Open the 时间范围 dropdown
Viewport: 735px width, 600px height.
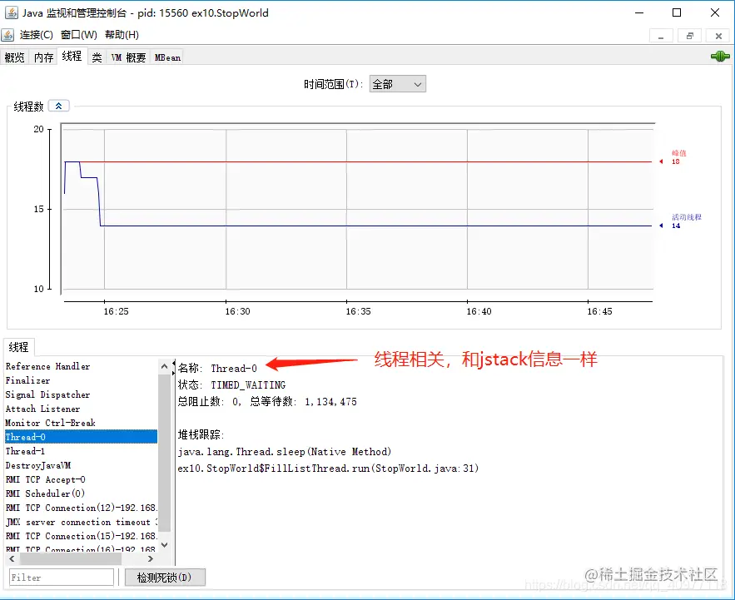pos(398,84)
